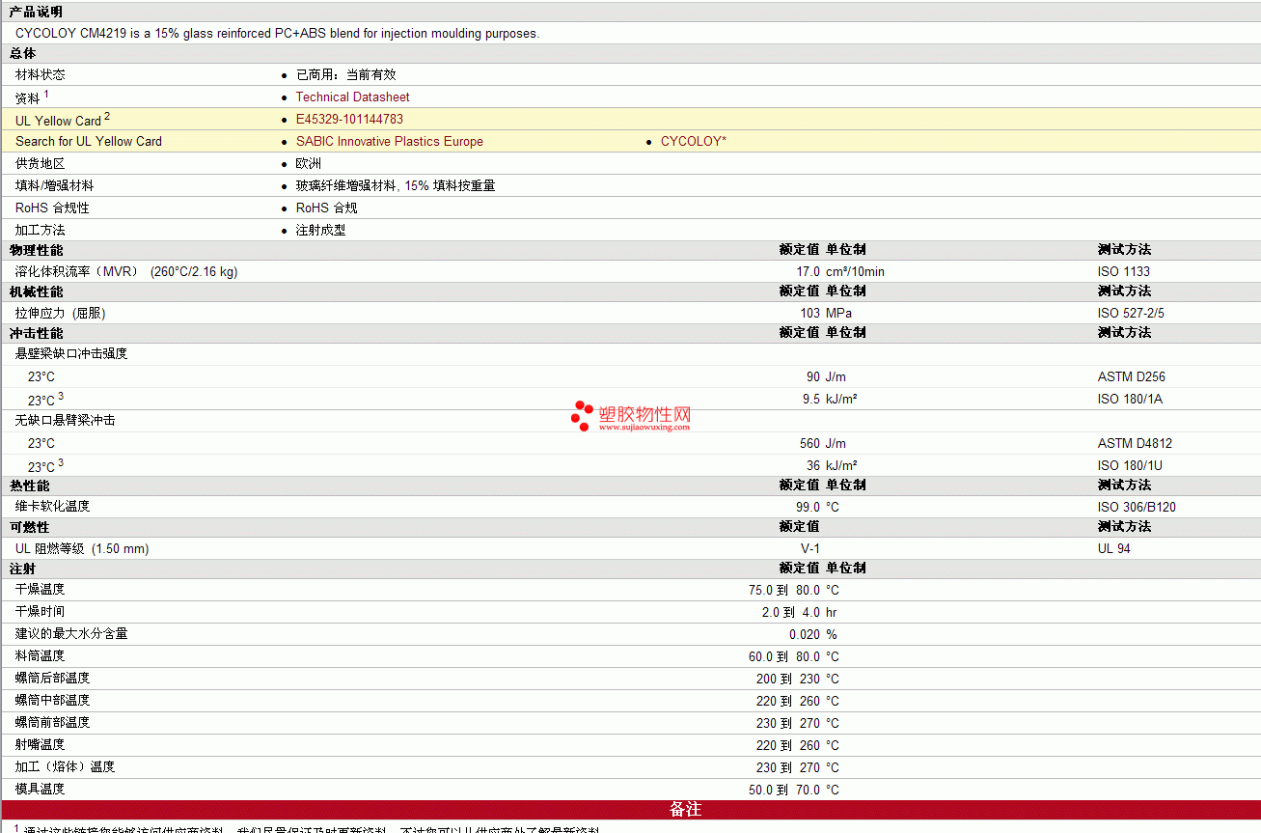The height and width of the screenshot is (833, 1261).
Task: Click the ISO 527-2/5 test method
Action: (x=1131, y=313)
